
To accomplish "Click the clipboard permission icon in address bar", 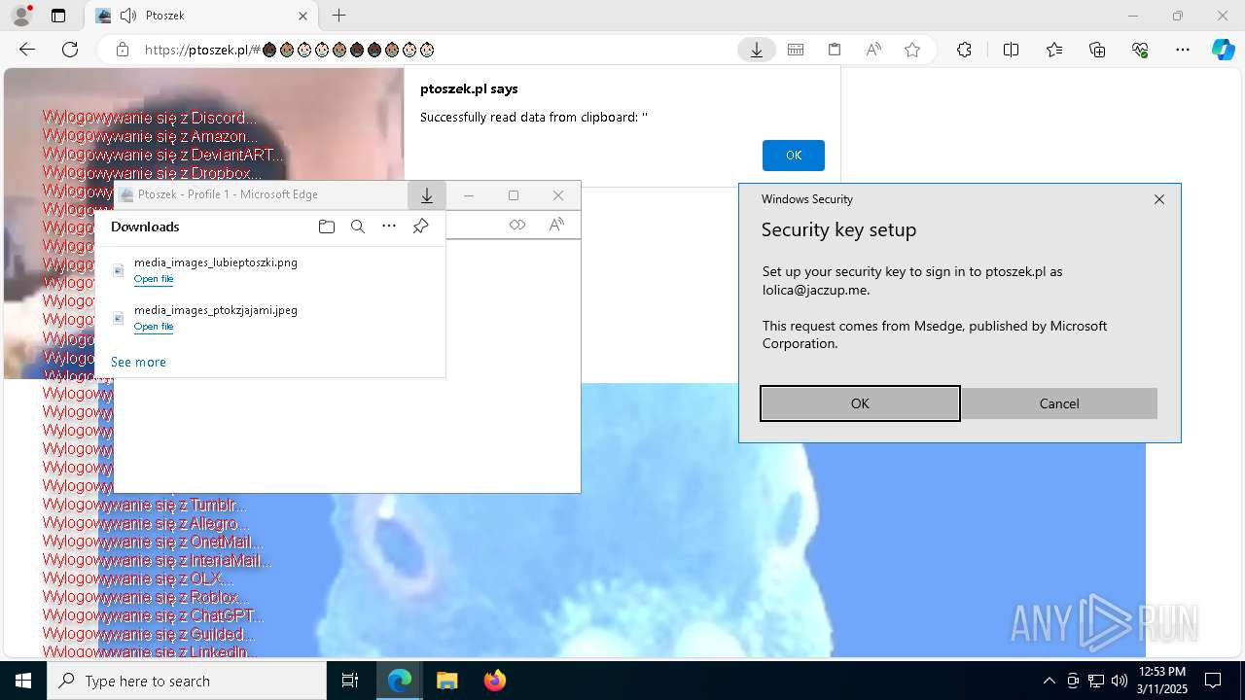I will (835, 50).
